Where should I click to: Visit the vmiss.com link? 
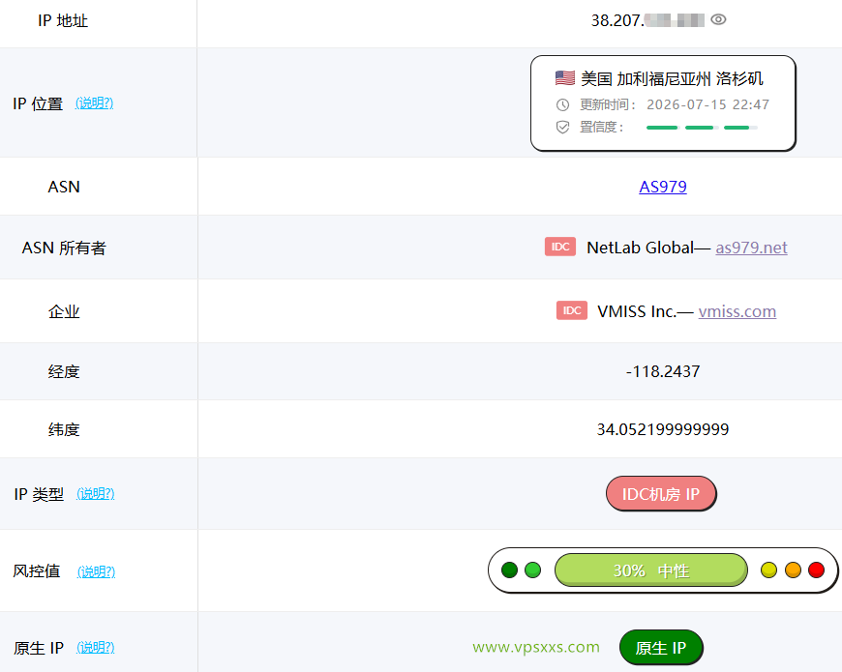pyautogui.click(x=737, y=311)
